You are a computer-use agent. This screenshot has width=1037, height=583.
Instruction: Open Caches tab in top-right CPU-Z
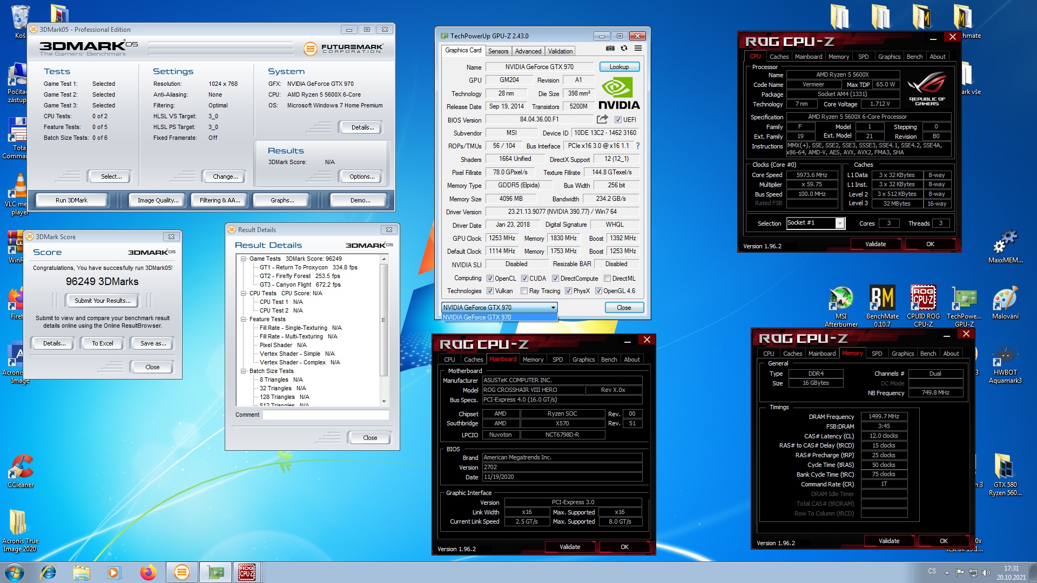[779, 57]
